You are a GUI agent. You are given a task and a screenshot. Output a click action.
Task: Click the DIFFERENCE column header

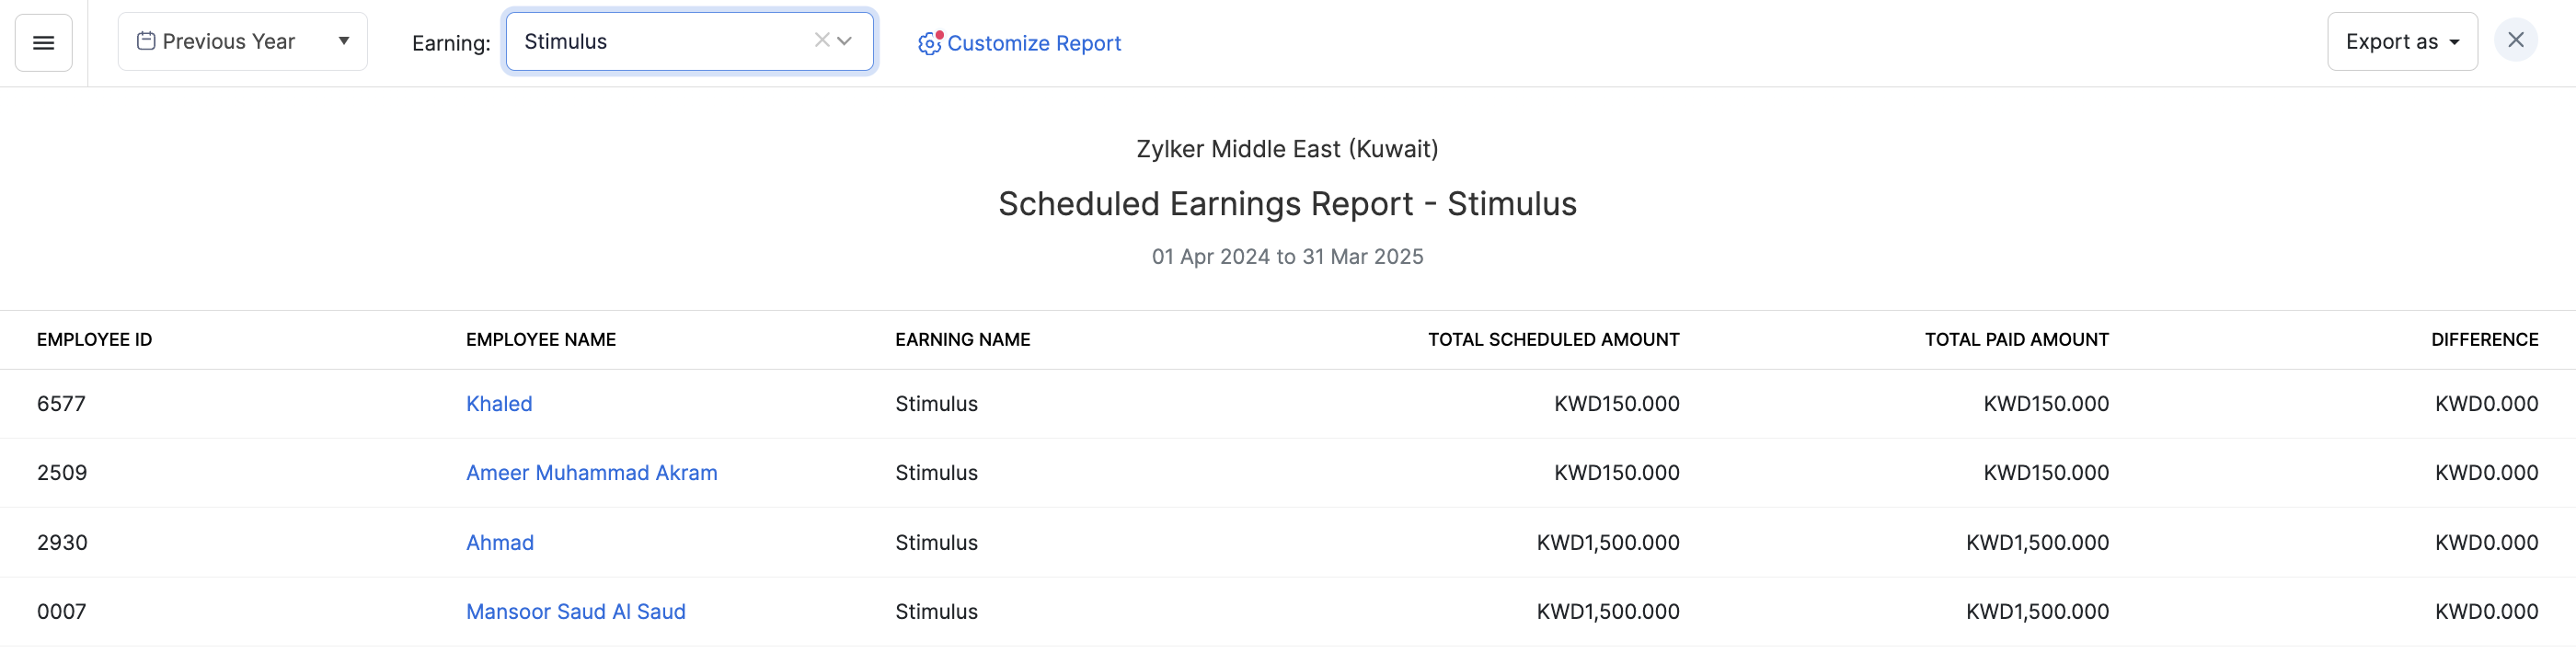(2485, 339)
